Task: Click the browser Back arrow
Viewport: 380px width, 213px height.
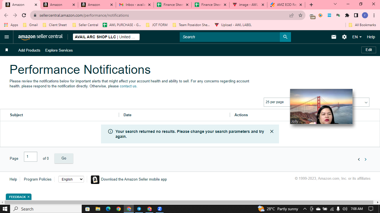Action: (6, 15)
